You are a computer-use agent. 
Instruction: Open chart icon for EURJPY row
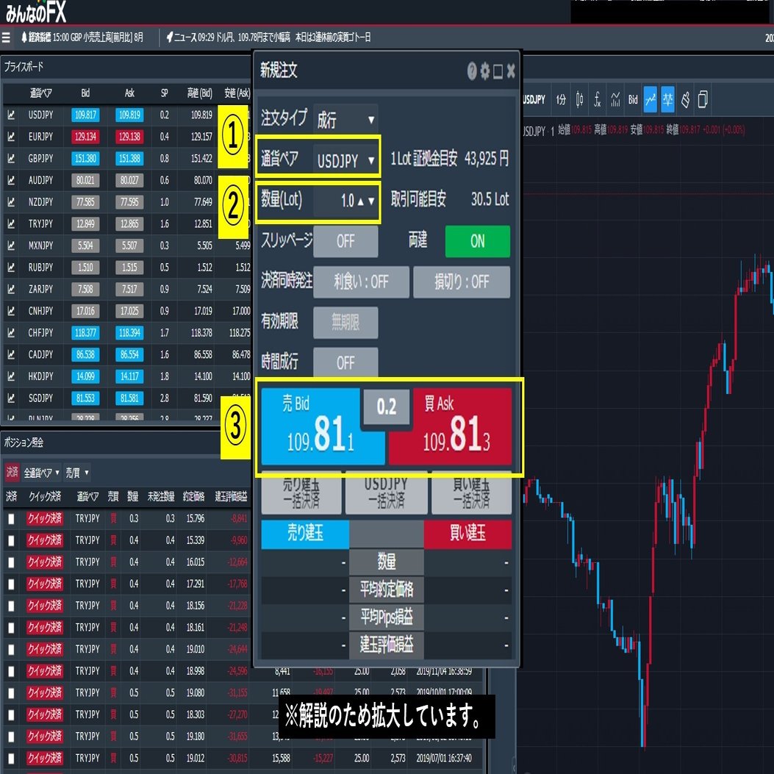11,137
